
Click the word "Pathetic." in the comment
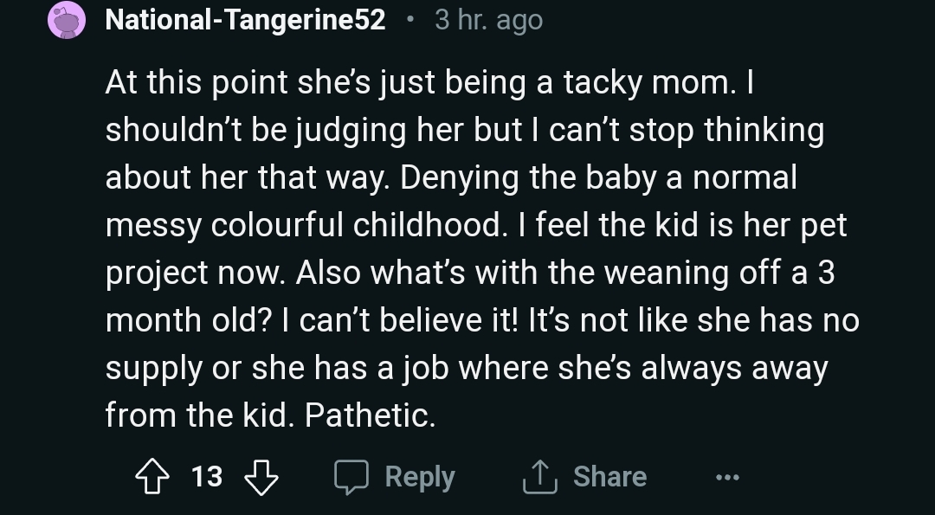370,416
